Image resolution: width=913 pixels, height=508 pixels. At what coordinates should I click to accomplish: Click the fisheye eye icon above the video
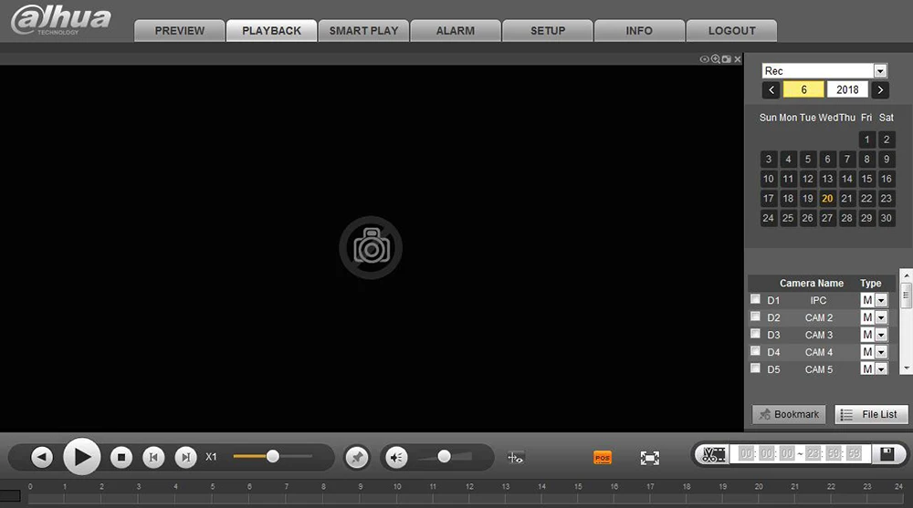point(704,59)
